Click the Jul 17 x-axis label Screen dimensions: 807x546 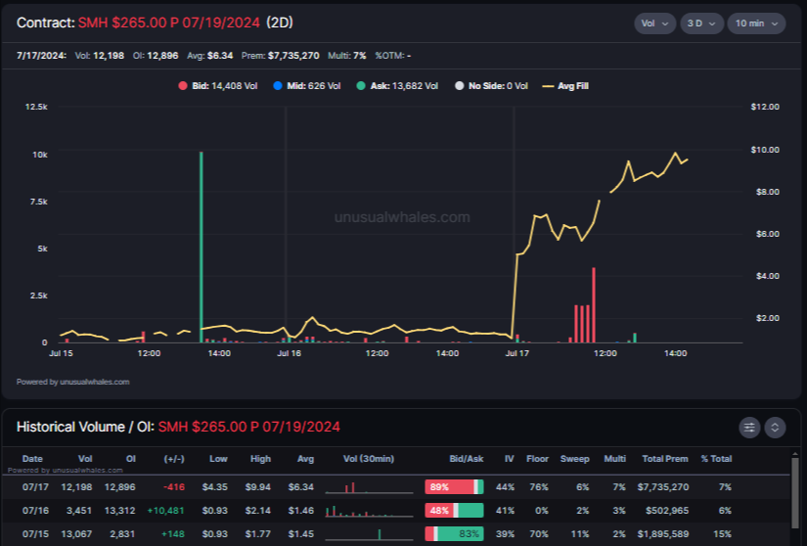[x=517, y=353]
